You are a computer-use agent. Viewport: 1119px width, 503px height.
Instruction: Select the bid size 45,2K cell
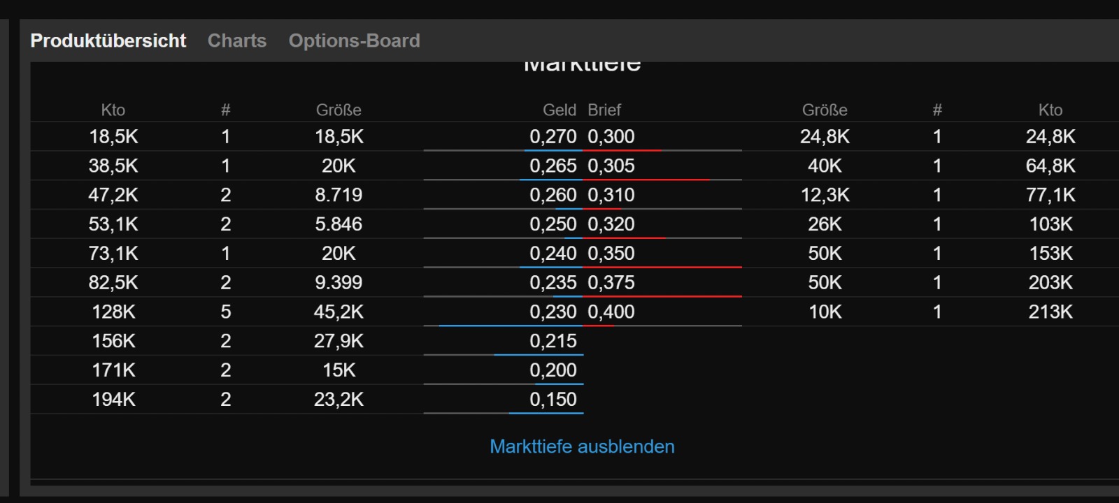click(x=338, y=312)
